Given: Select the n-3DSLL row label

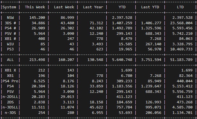Looking at the screenshot, I should (x=11, y=107).
